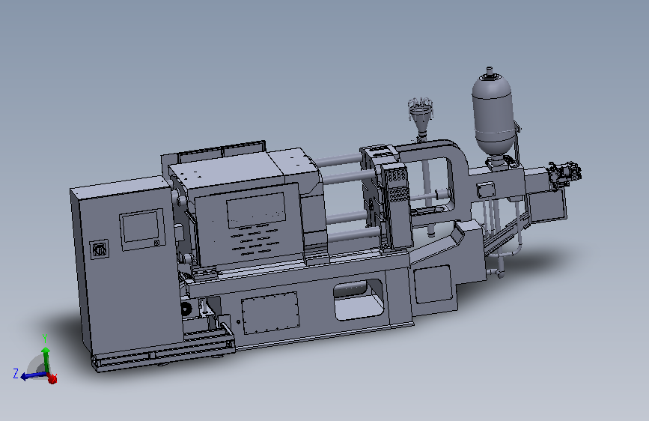The width and height of the screenshot is (649, 421).
Task: Click the red X axis ball of triad
Action: pyautogui.click(x=52, y=378)
